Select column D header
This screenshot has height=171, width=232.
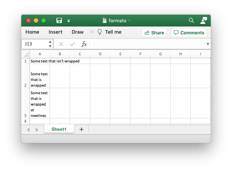[100, 54]
